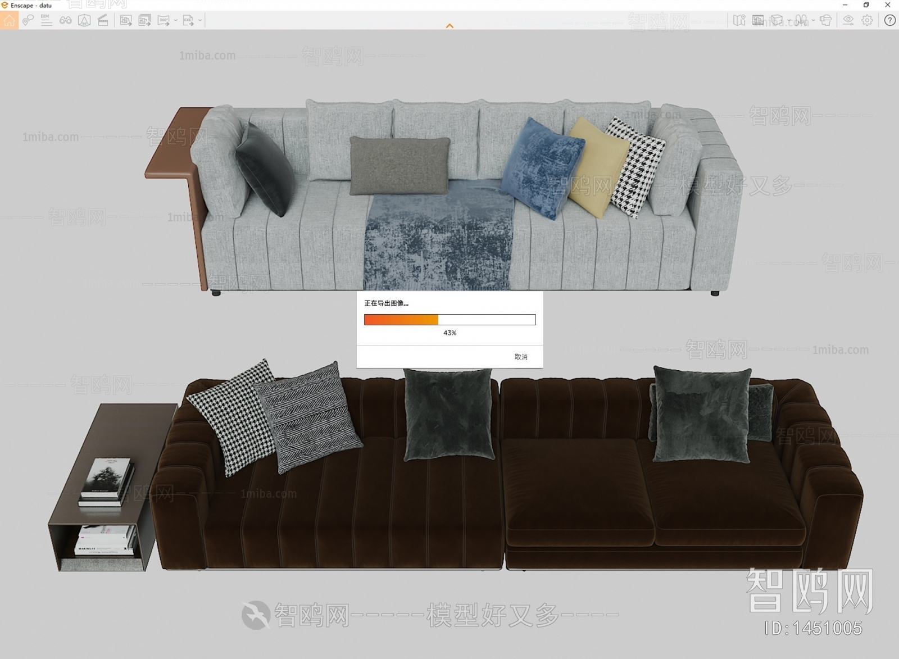Toggle the safe frame icon
Image resolution: width=899 pixels, height=659 pixels.
click(84, 21)
